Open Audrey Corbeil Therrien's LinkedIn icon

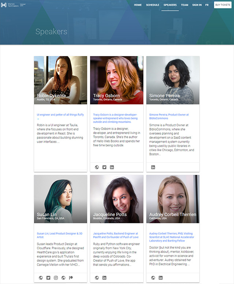161,278
